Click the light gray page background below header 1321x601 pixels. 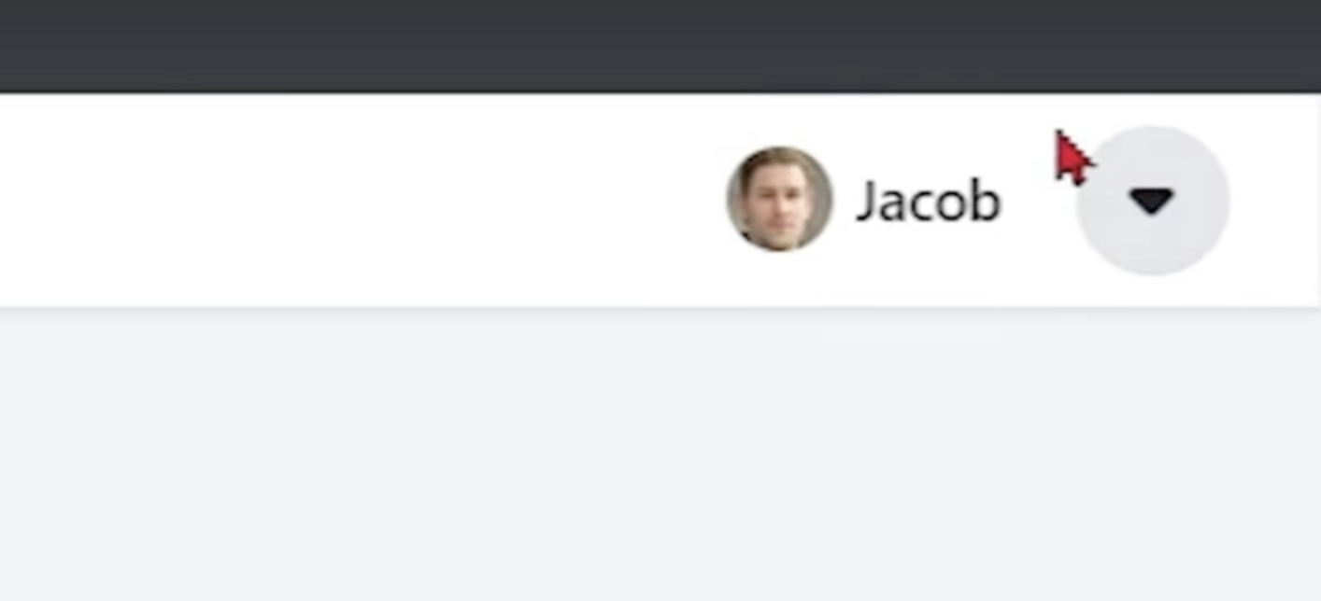coord(660,455)
